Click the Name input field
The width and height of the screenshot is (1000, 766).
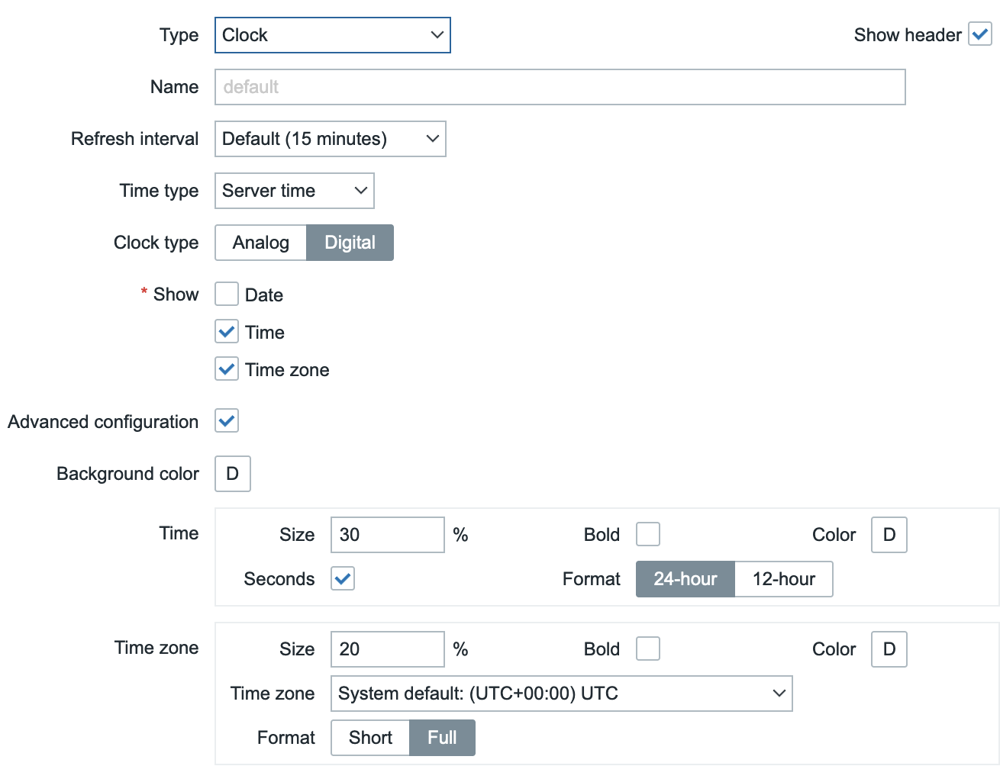click(x=560, y=87)
